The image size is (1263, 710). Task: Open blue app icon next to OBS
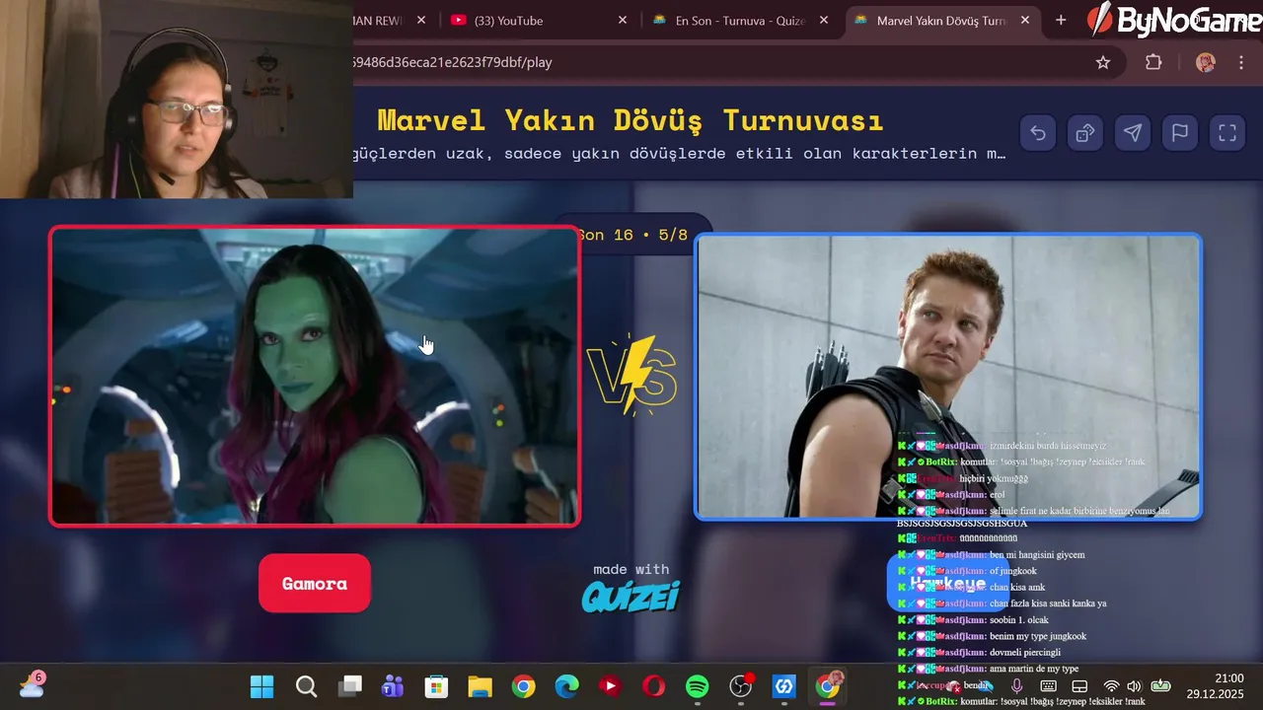pos(784,686)
